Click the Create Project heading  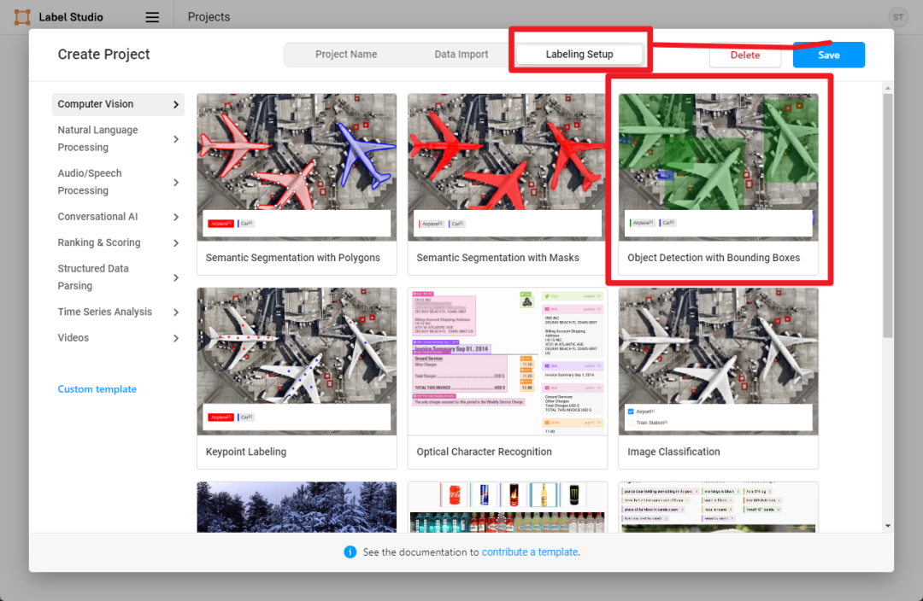coord(103,54)
